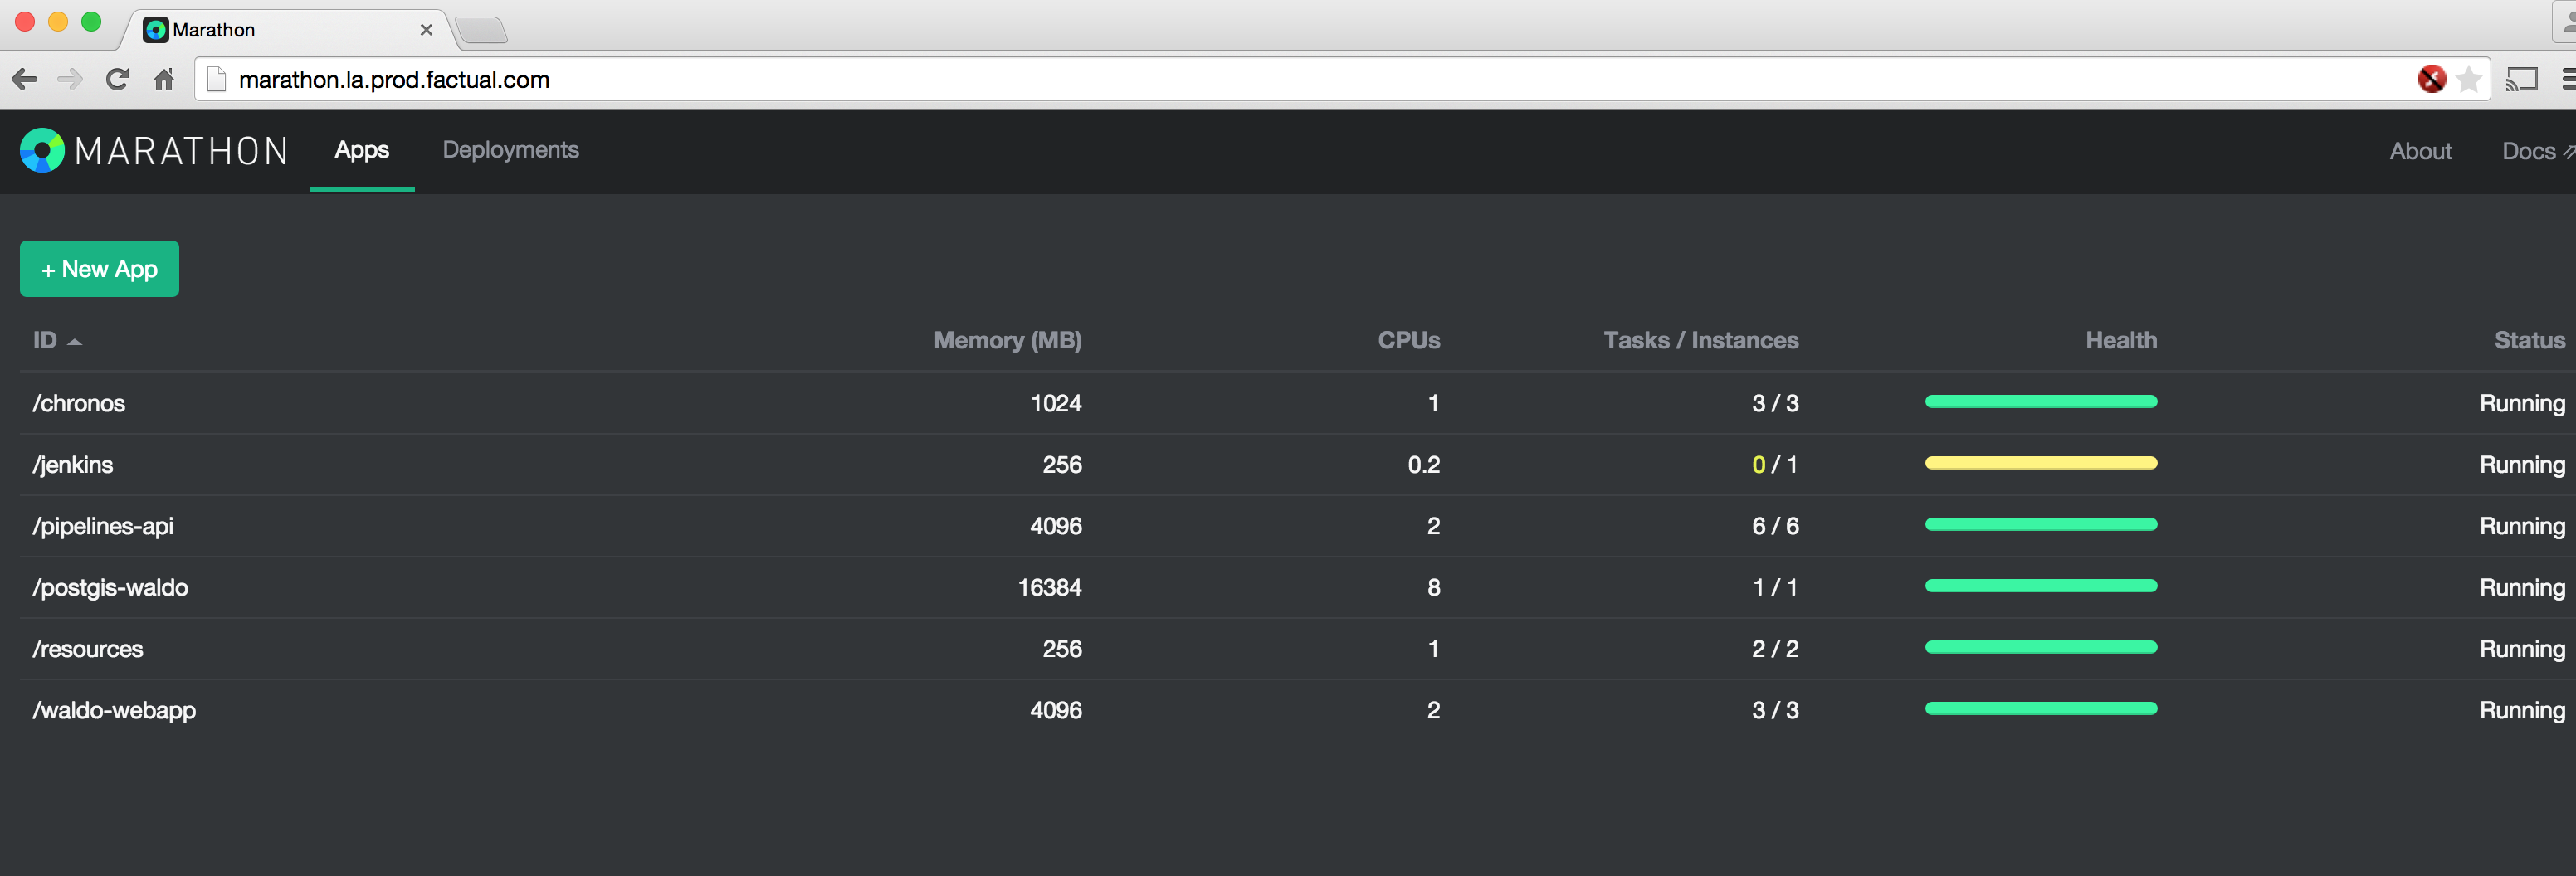Open a new browser tab

coord(482,31)
